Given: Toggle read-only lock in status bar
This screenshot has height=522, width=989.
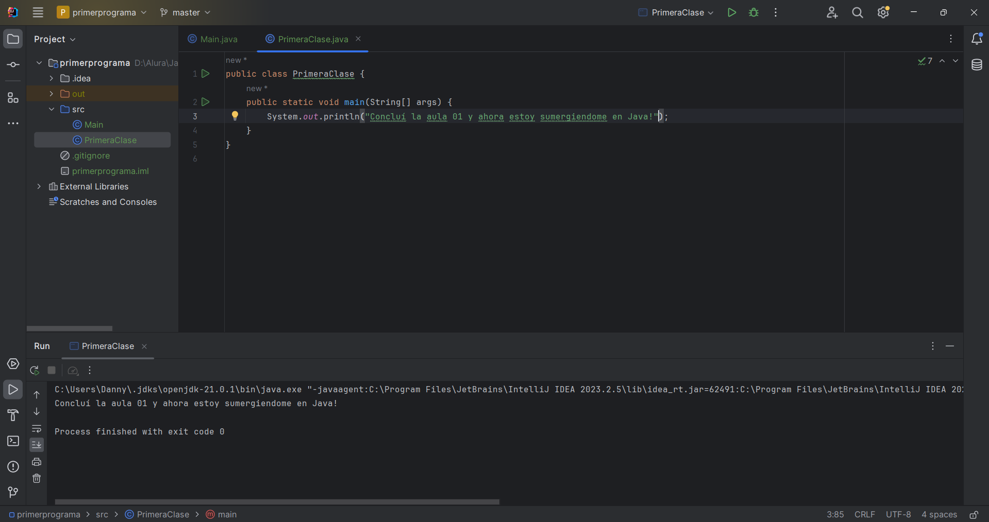Looking at the screenshot, I should point(974,515).
